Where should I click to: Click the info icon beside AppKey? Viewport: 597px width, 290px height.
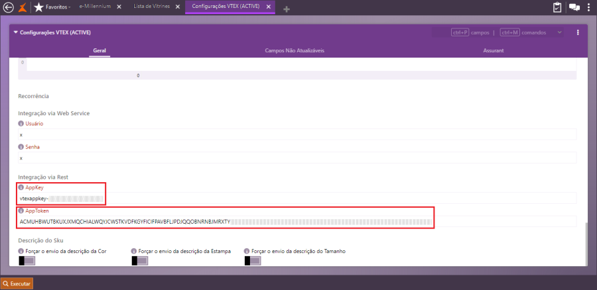click(x=21, y=187)
